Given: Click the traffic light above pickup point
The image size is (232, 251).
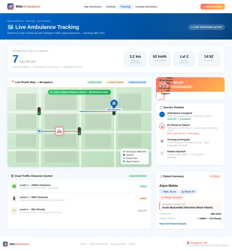Looking at the screenshot, I should pos(39,111).
